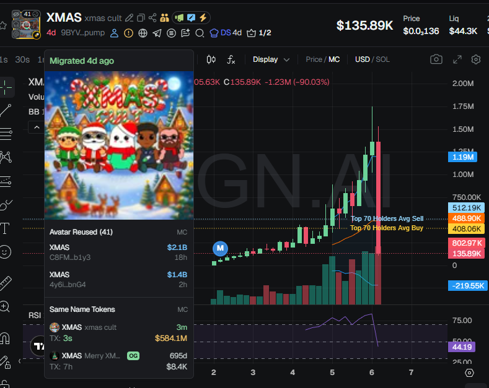The height and width of the screenshot is (388, 489).
Task: Click the $135.89K market cap value
Action: coord(364,25)
